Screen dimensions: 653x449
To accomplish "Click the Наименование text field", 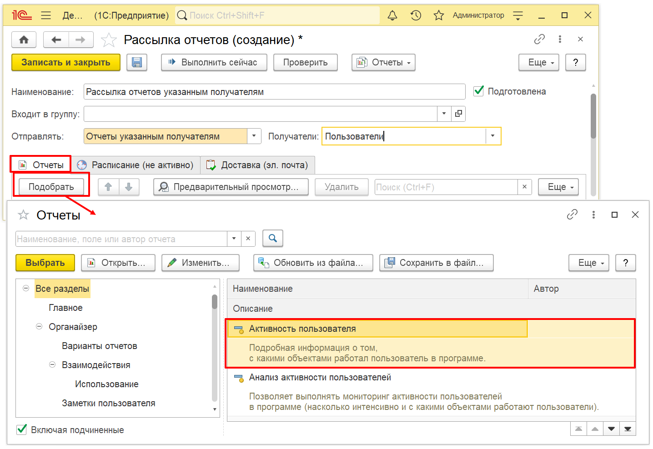I will click(275, 91).
